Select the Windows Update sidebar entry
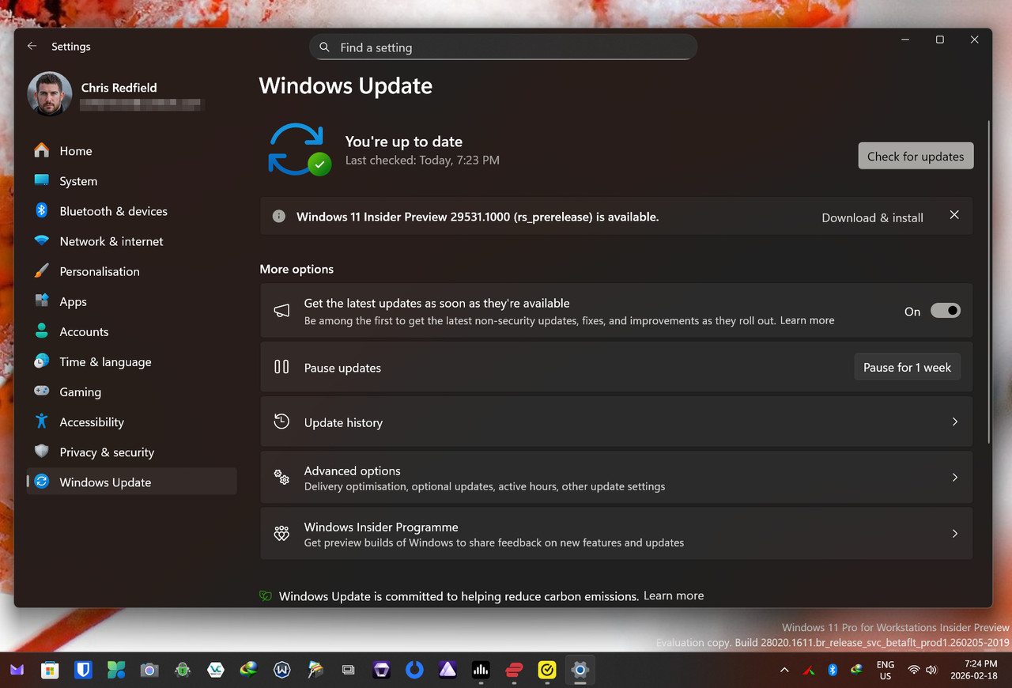The image size is (1012, 688). point(131,482)
